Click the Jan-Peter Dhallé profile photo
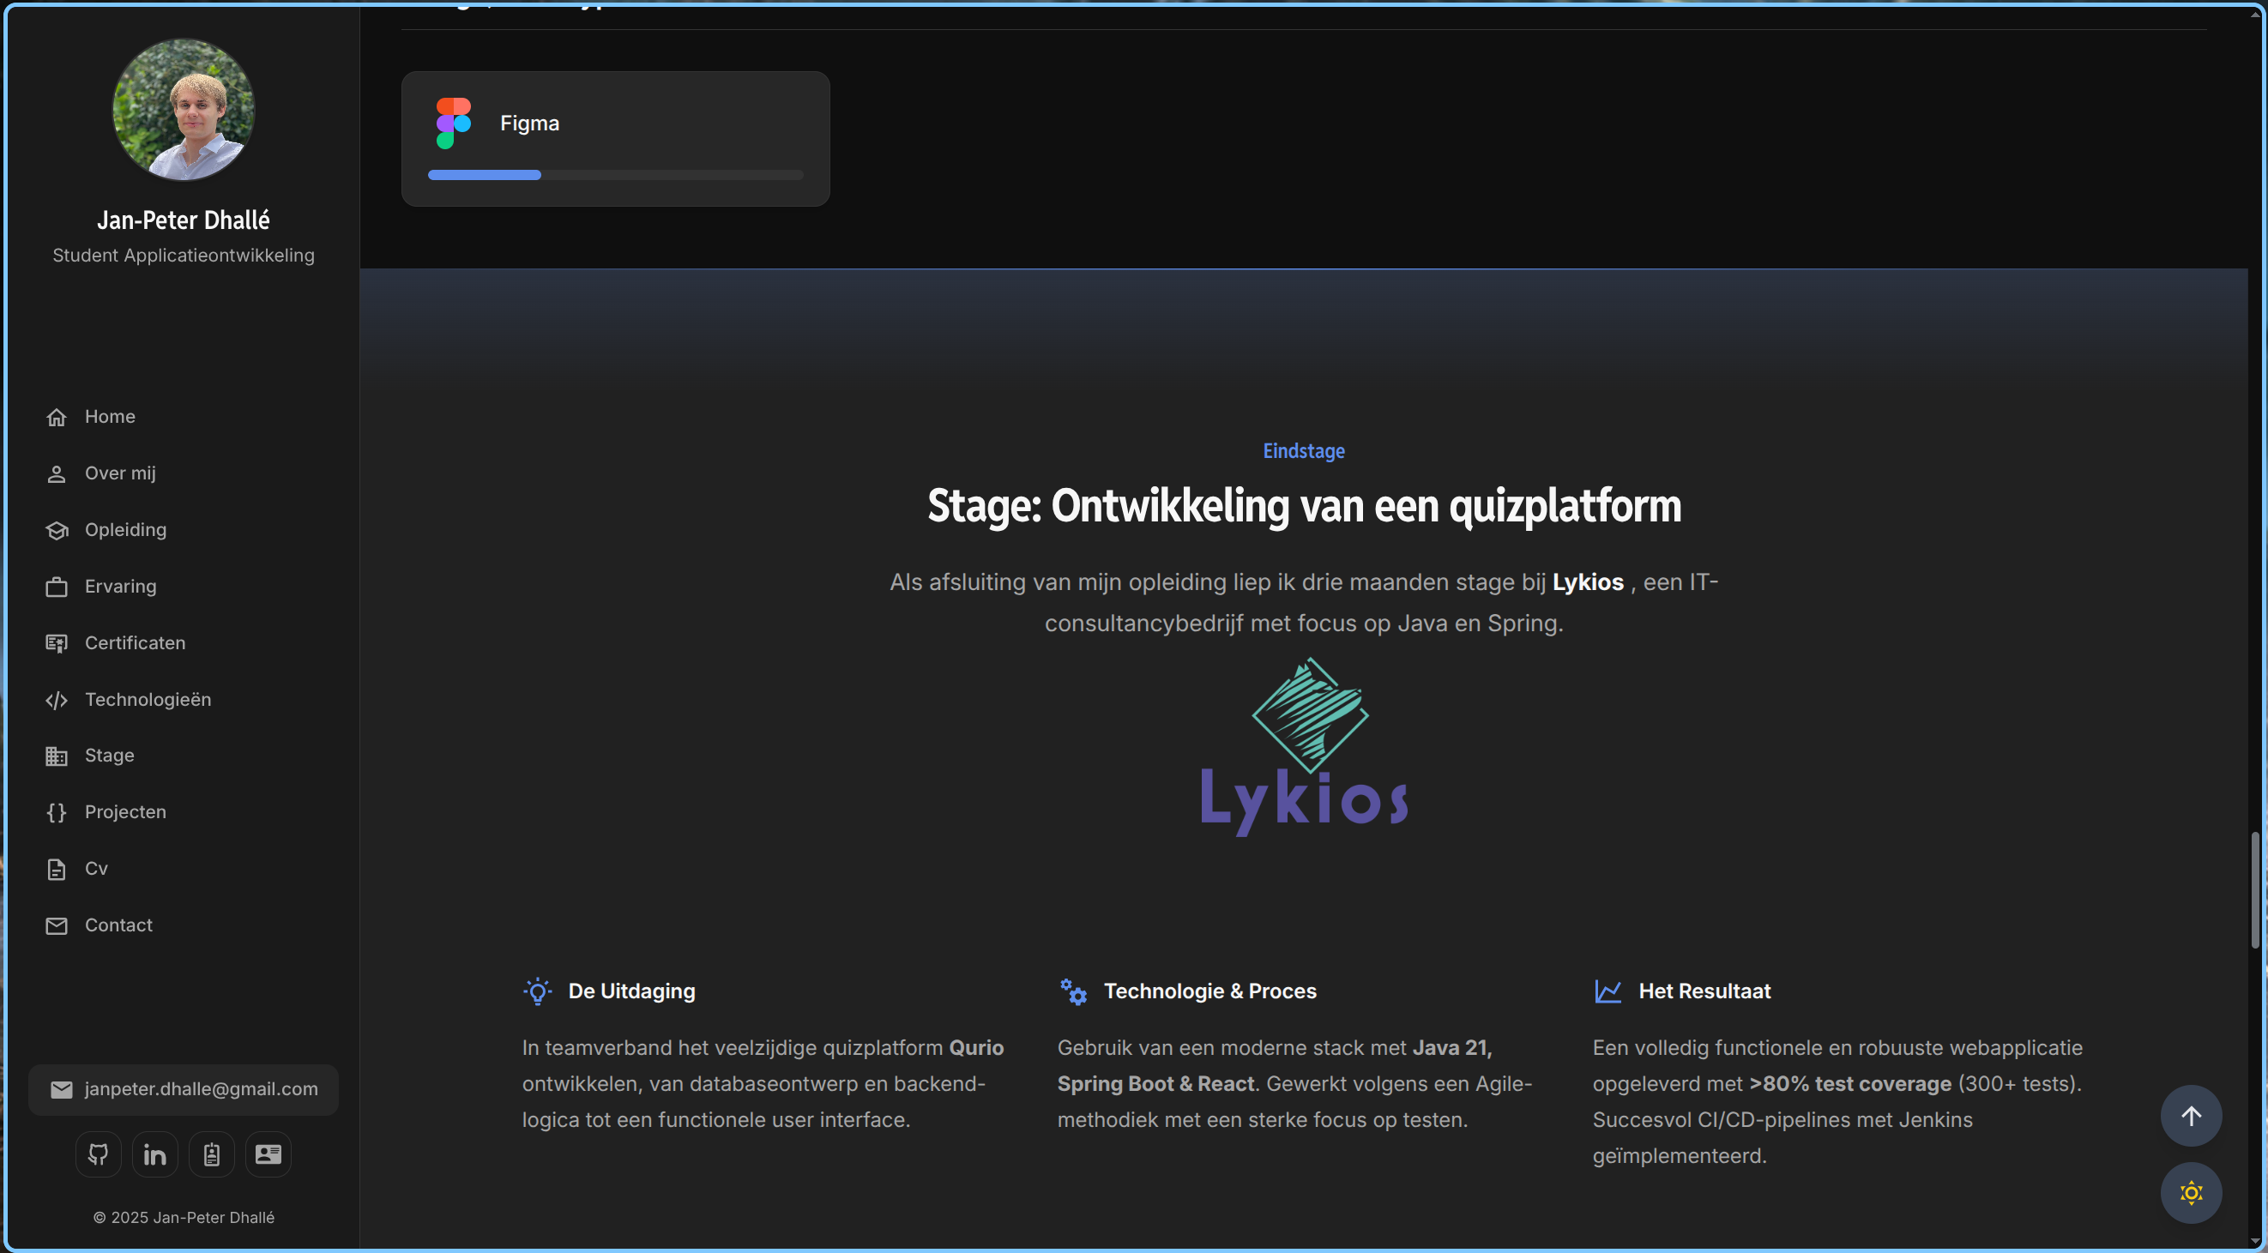2268x1253 pixels. [183, 109]
